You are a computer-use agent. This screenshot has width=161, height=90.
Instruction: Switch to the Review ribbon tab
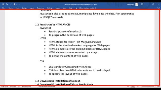click(58, 8)
